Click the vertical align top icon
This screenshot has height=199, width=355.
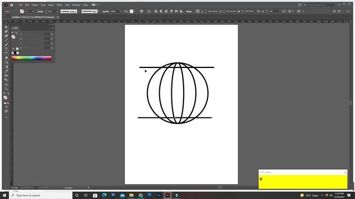(x=171, y=11)
